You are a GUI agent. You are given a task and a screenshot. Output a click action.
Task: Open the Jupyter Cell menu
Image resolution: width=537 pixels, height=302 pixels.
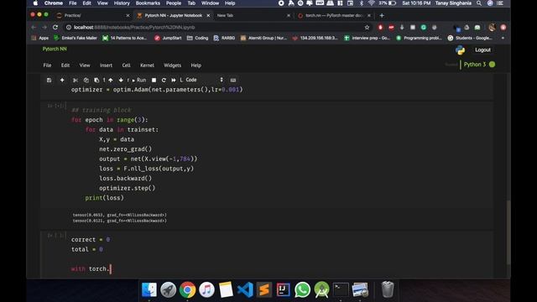tap(126, 65)
